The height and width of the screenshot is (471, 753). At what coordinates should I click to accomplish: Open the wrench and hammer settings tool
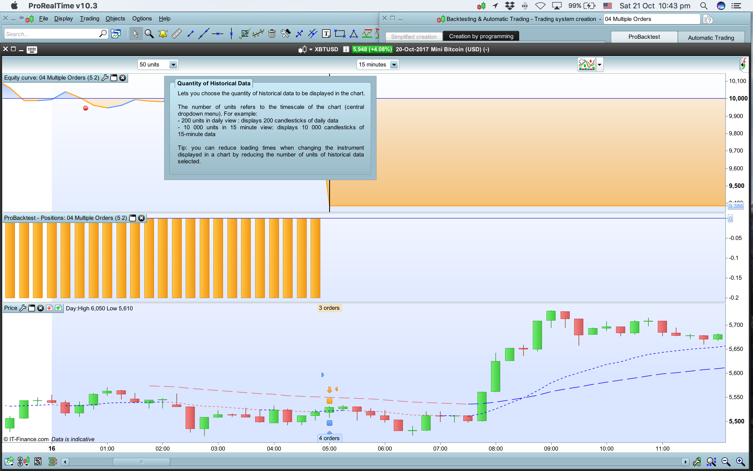pos(285,34)
